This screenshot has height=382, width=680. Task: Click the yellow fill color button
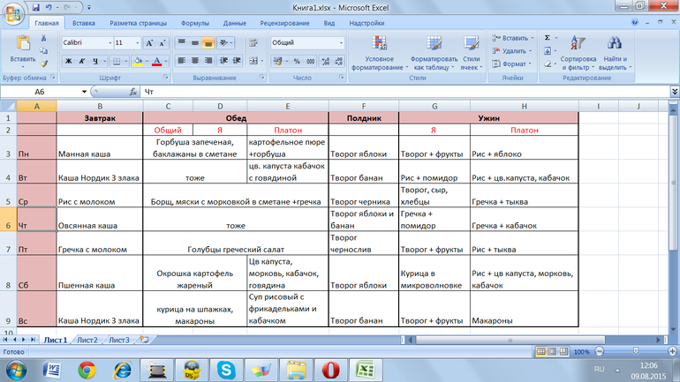tap(136, 61)
